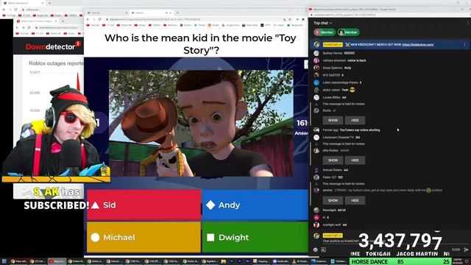This screenshot has height=265, width=471.
Task: Click HIDE under the Rocks held message
Action: point(355,120)
